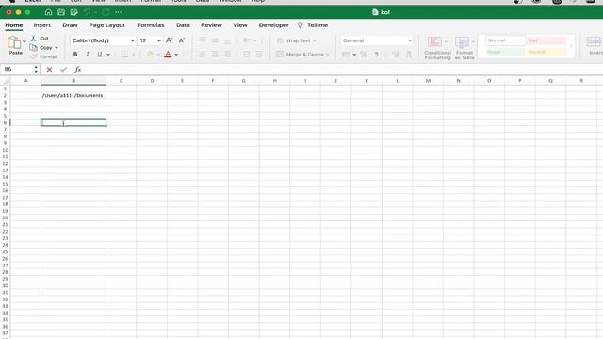Click the increase indent icon
This screenshot has height=339, width=603.
tap(259, 55)
